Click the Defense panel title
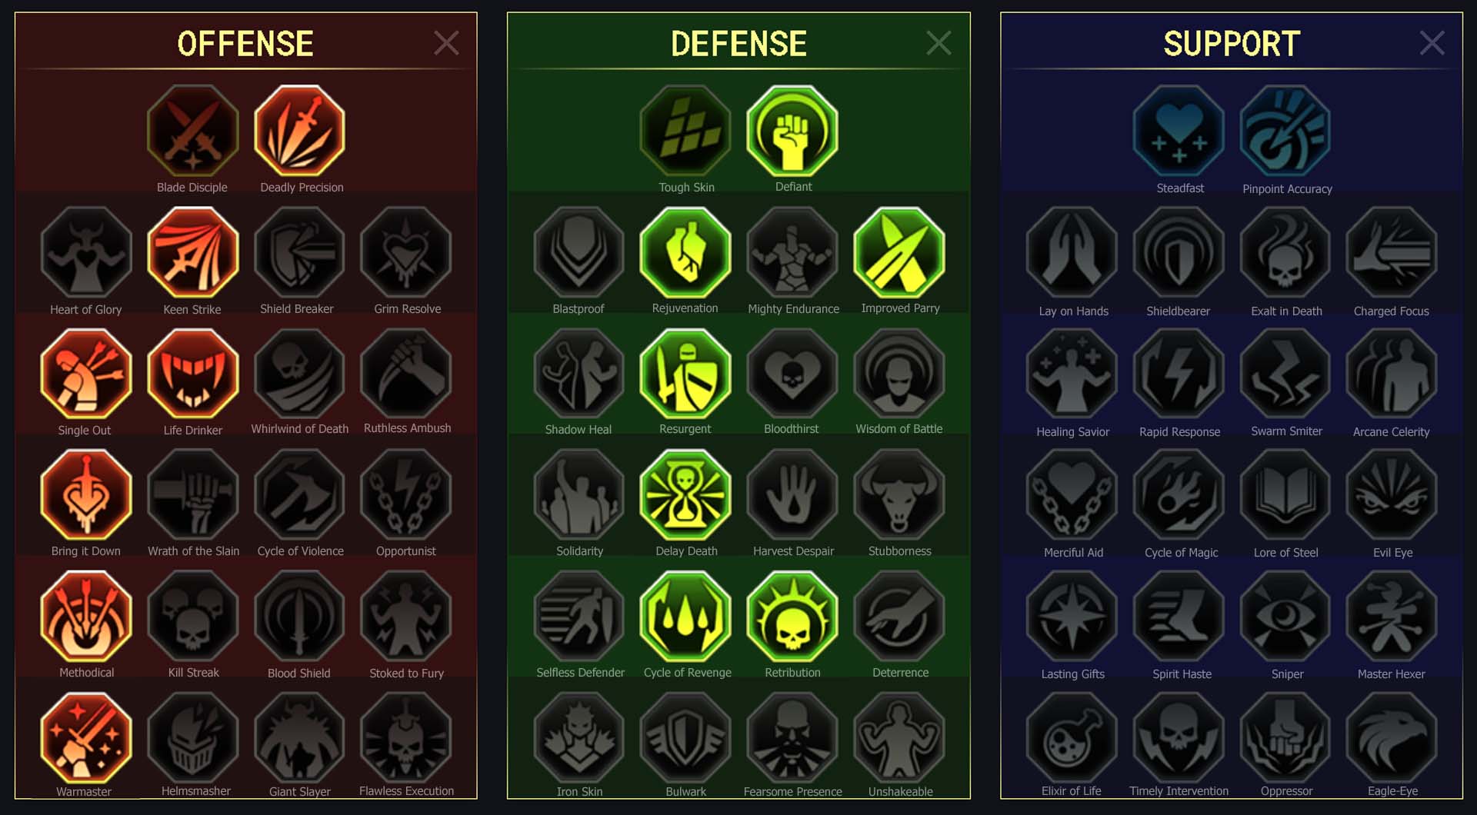The image size is (1477, 815). point(738,44)
